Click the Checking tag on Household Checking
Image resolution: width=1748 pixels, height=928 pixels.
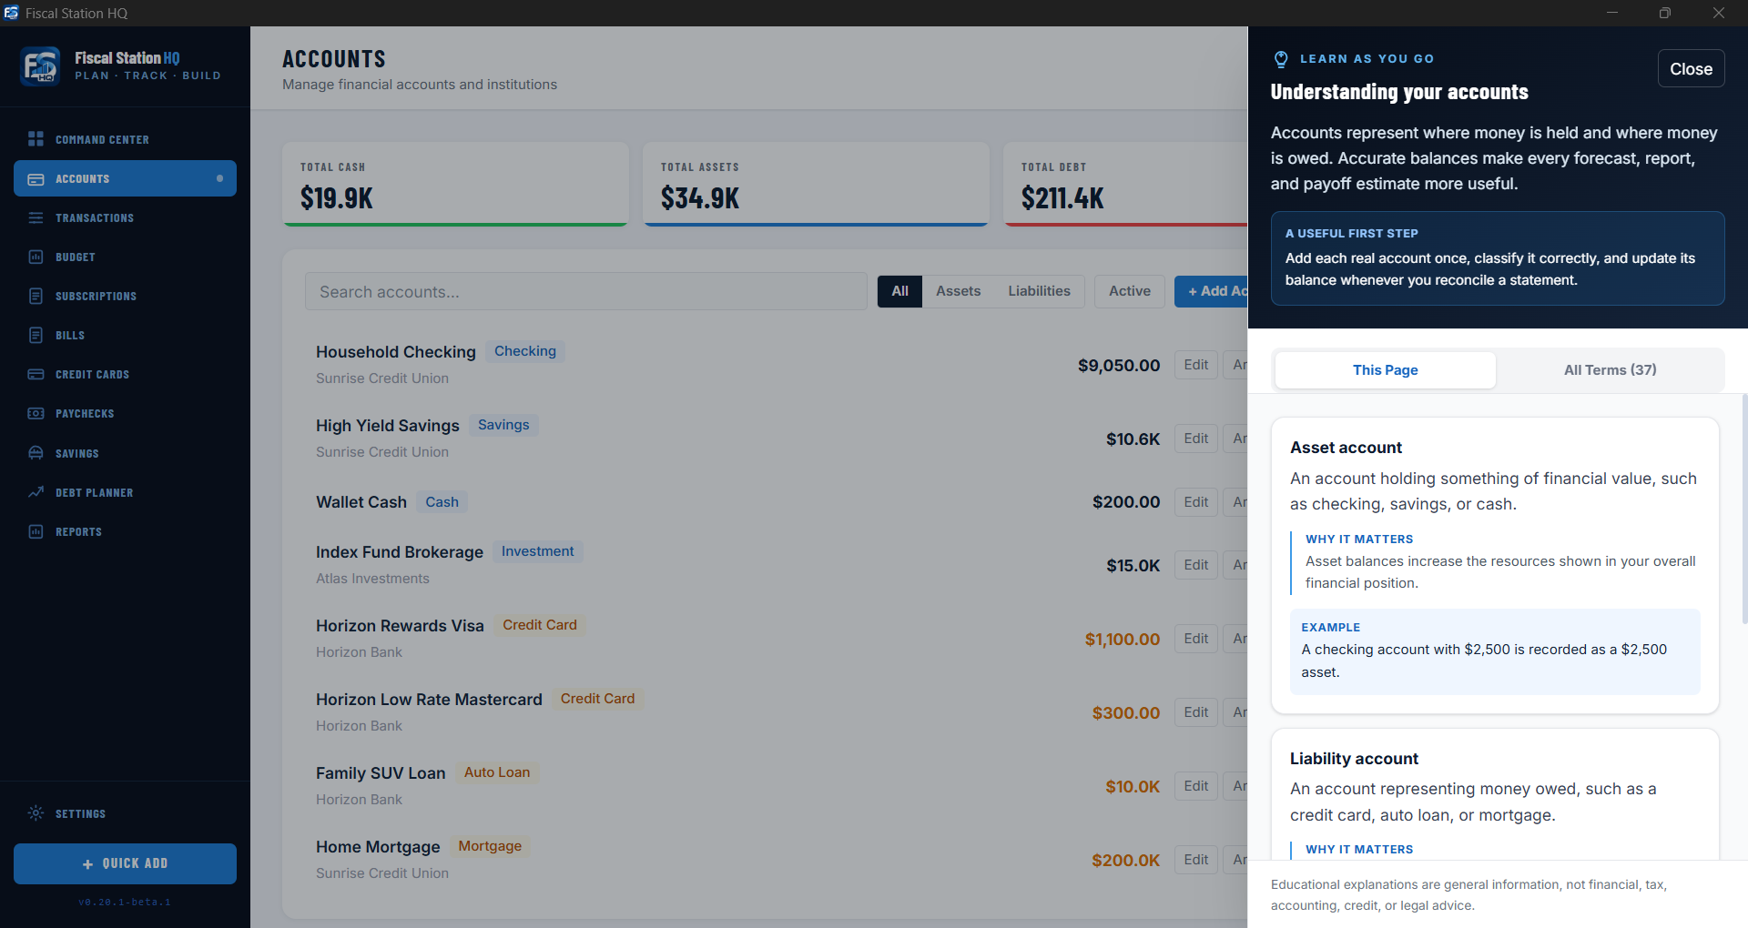[x=525, y=351]
